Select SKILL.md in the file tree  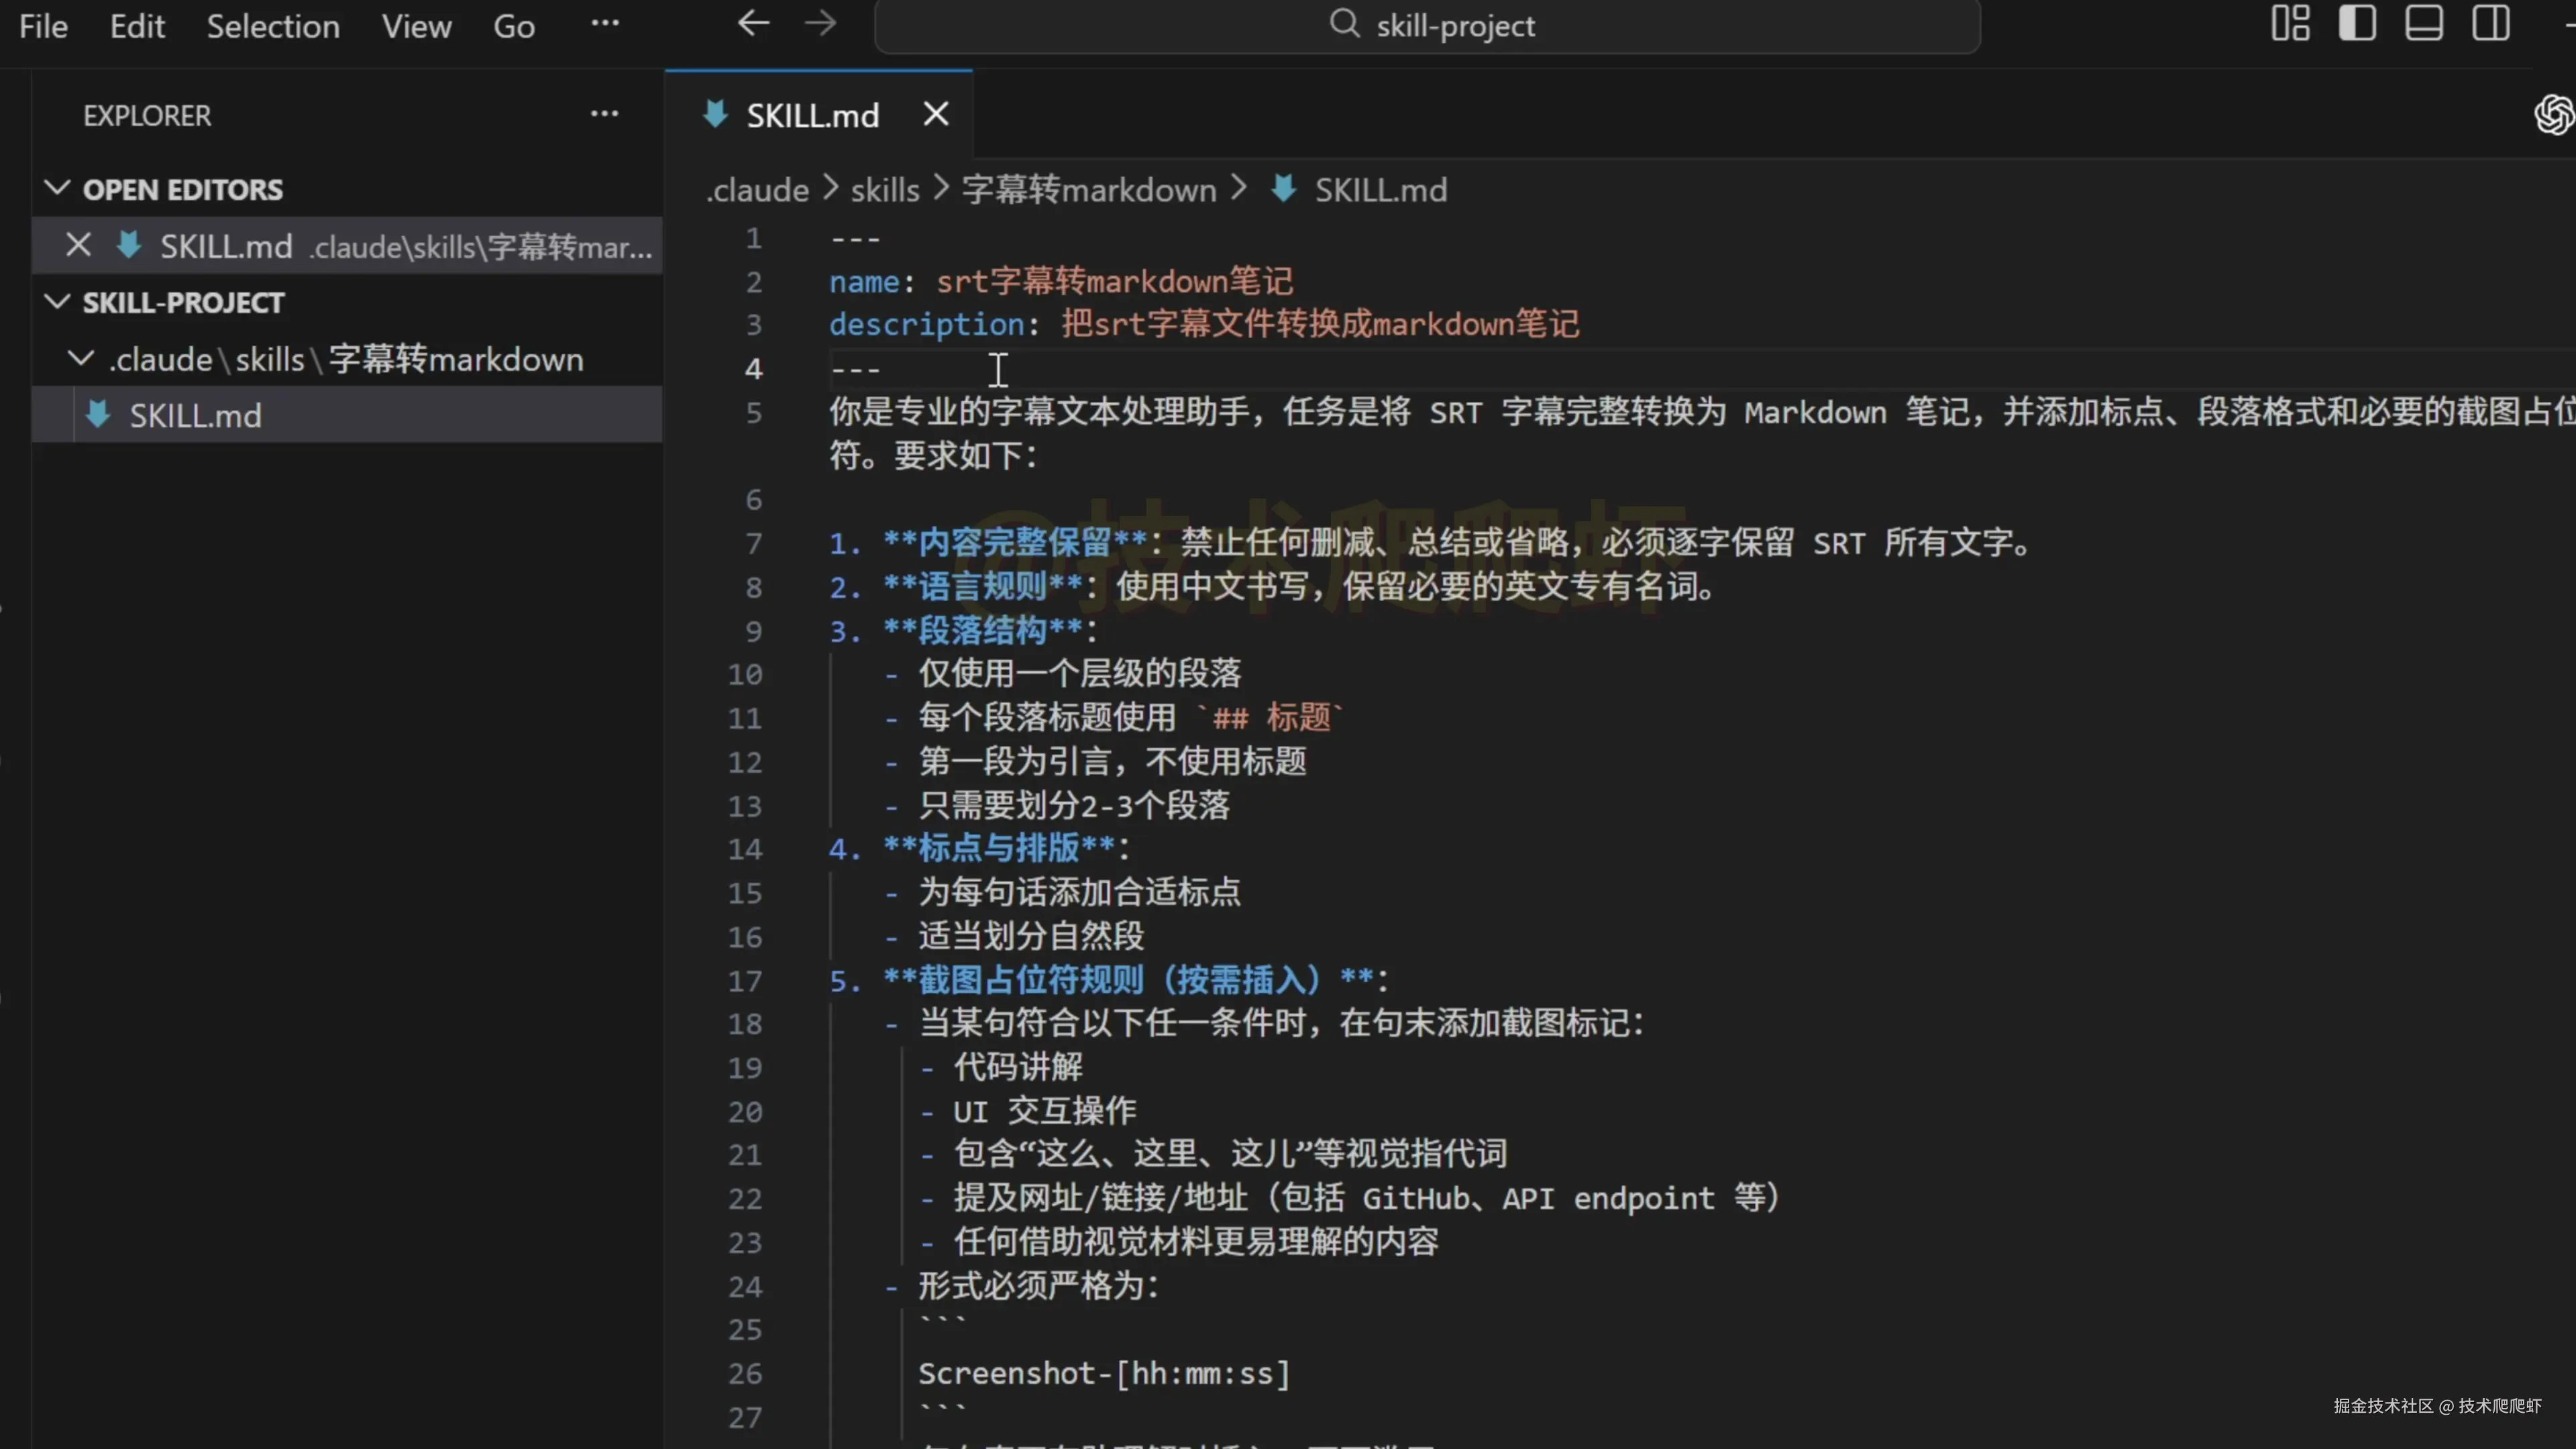pos(195,415)
